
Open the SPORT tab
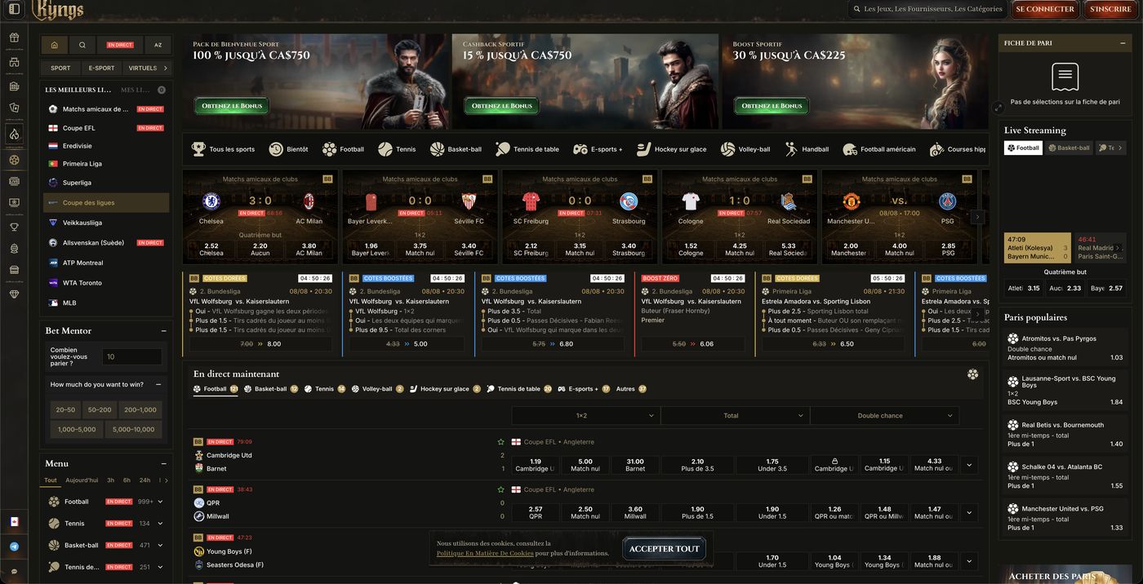[x=60, y=68]
